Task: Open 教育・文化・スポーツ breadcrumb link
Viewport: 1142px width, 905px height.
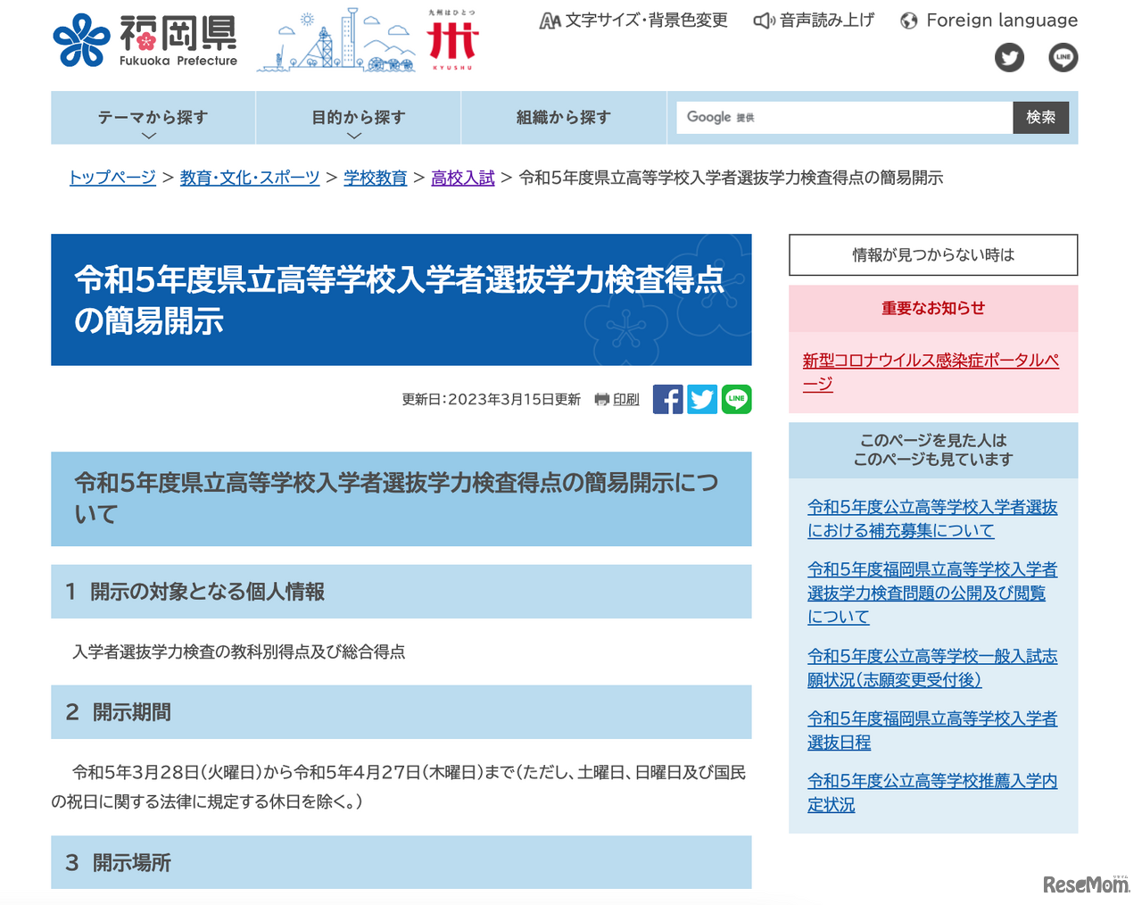Action: click(250, 178)
